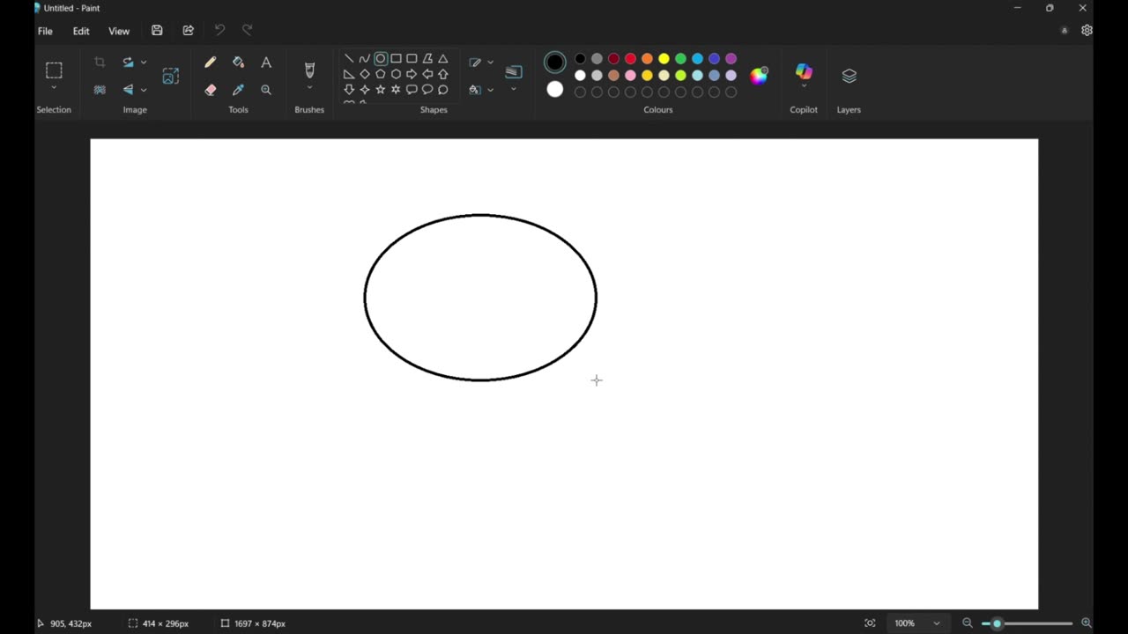
Task: Click the Zoom out minus button
Action: click(x=968, y=623)
